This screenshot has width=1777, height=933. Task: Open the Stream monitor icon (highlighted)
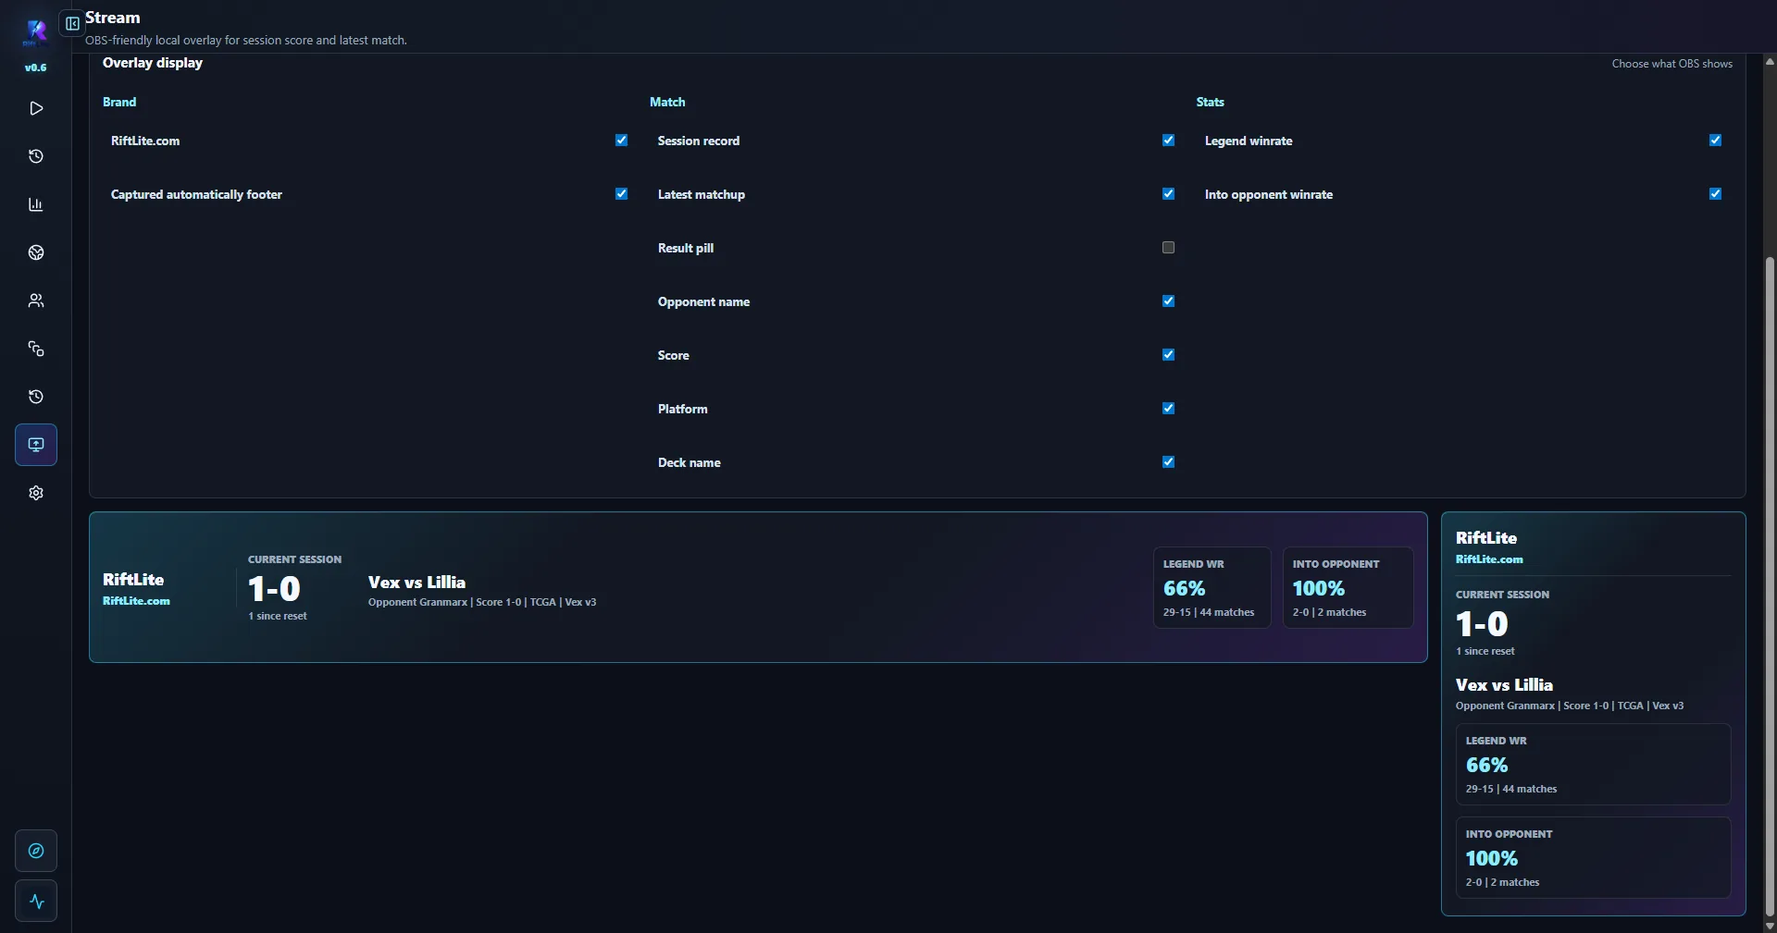pos(35,445)
